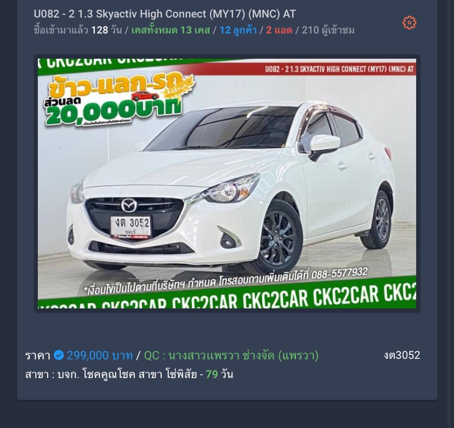Click the 299,000 baht price

pos(100,355)
